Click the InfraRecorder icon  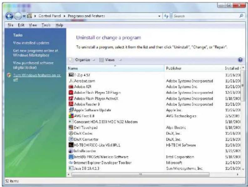(x=71, y=151)
